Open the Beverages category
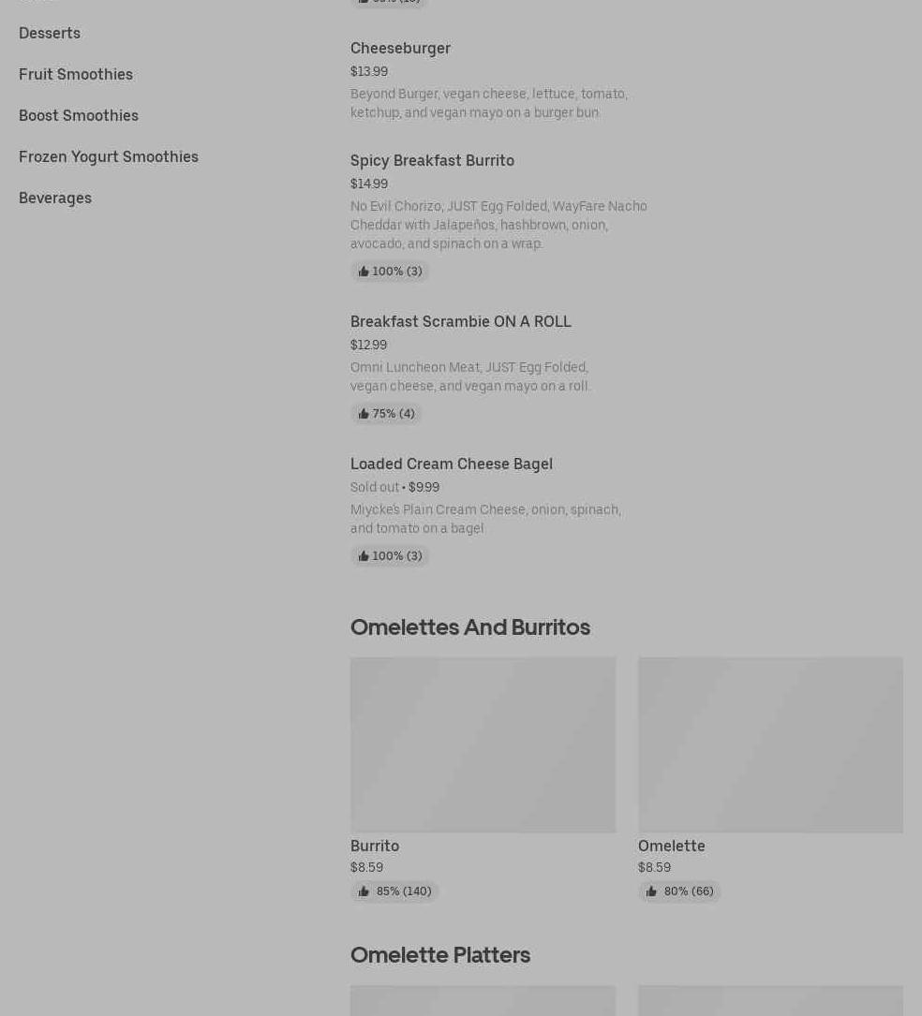 55,198
